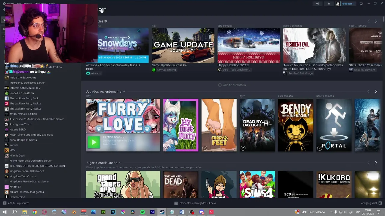The image size is (385, 216).
Task: Open Google Chrome from the taskbar
Action: point(35,212)
